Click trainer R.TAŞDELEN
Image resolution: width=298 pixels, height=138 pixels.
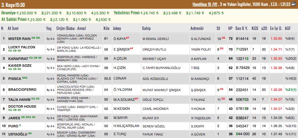tap(200, 118)
